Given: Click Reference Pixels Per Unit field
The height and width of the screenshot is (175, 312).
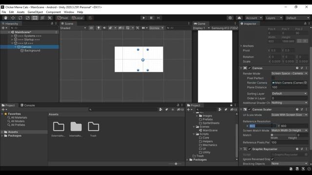Looking at the screenshot, I should 290,142.
